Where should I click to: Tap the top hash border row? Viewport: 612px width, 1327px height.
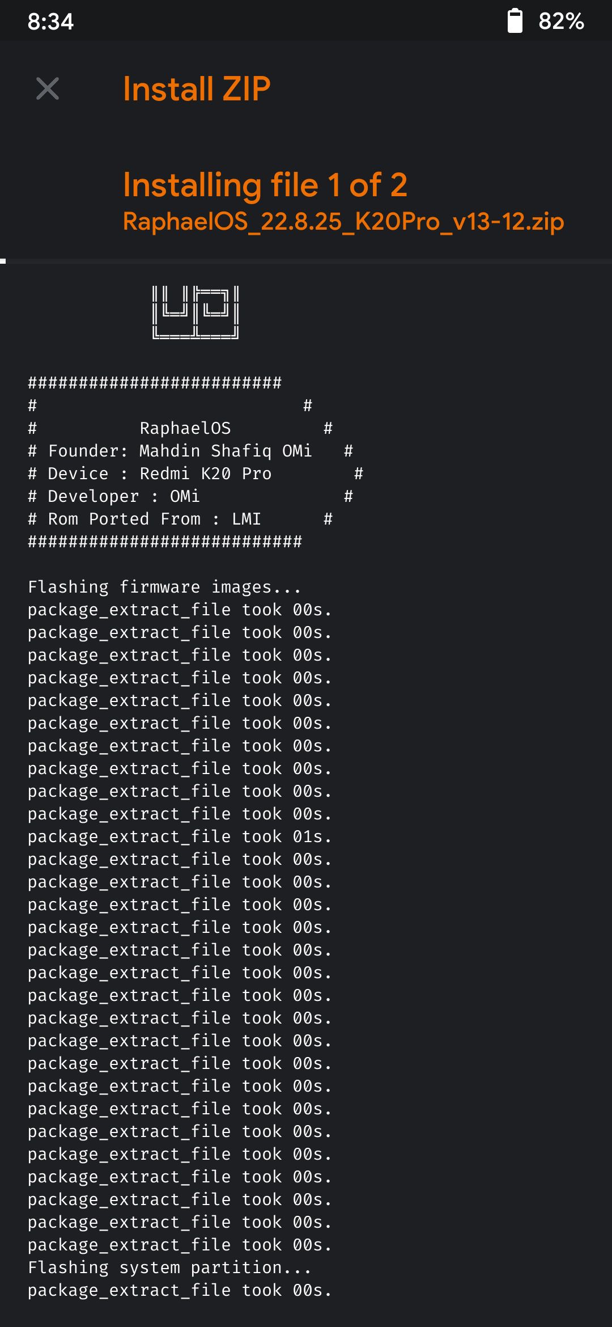(155, 383)
